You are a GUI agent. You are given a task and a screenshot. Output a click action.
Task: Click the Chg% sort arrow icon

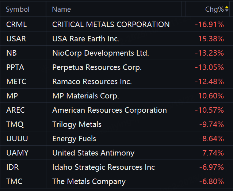pyautogui.click(x=227, y=10)
